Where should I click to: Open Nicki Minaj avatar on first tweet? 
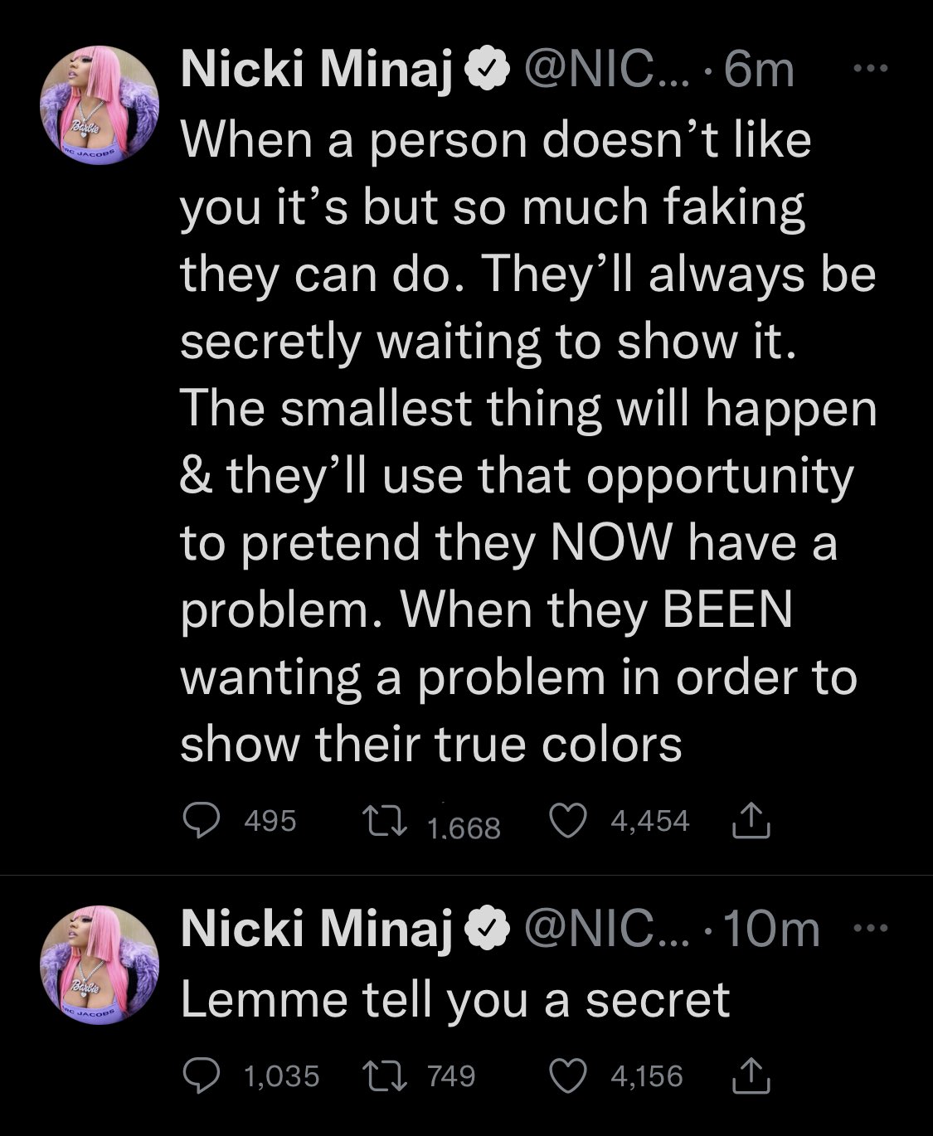[x=100, y=104]
